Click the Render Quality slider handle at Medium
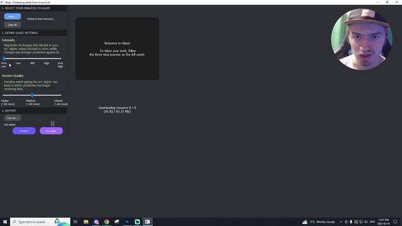 [32, 95]
